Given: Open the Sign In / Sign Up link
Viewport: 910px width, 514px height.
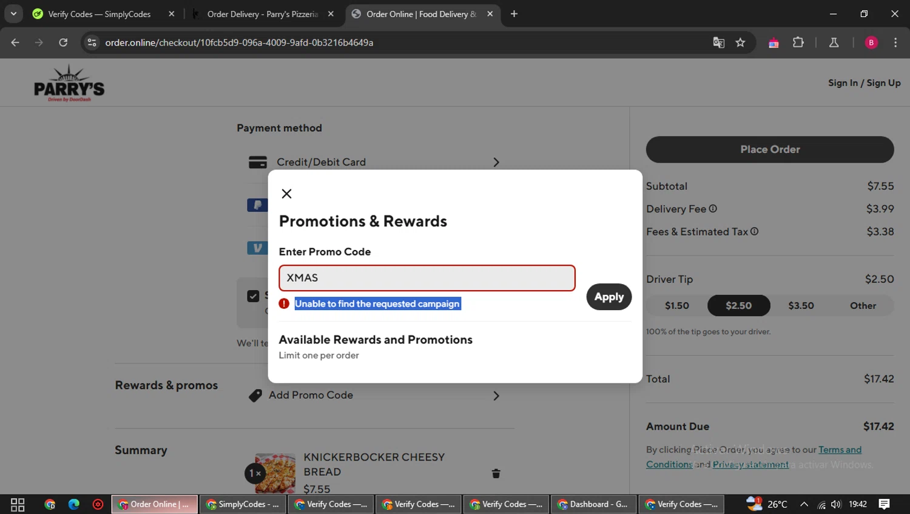Looking at the screenshot, I should point(864,83).
